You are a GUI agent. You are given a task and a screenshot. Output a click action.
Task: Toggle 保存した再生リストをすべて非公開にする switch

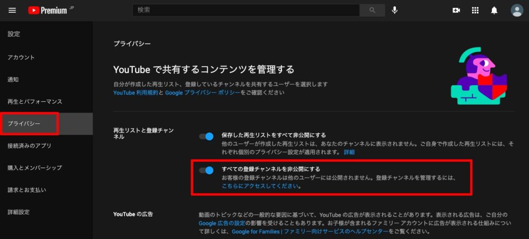(207, 136)
